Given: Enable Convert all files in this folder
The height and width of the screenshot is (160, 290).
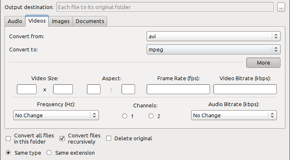Looking at the screenshot, I should pyautogui.click(x=8, y=139).
